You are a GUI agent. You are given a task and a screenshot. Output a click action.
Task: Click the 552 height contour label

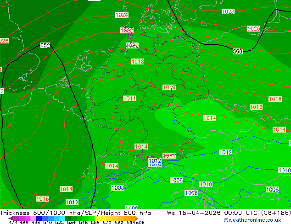click(45, 45)
